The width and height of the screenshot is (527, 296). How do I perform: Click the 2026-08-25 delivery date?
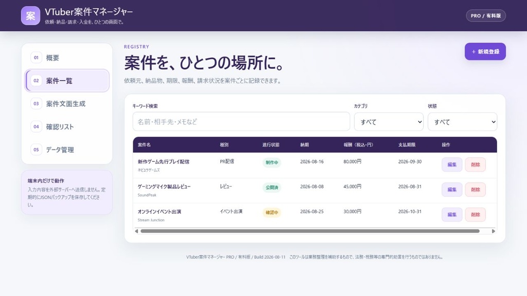(x=312, y=211)
